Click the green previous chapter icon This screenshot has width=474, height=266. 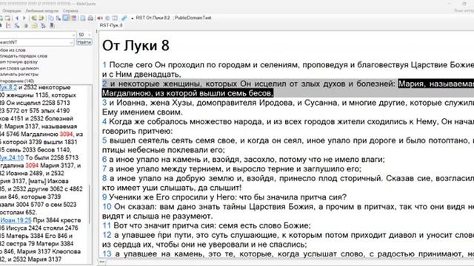pyautogui.click(x=34, y=18)
